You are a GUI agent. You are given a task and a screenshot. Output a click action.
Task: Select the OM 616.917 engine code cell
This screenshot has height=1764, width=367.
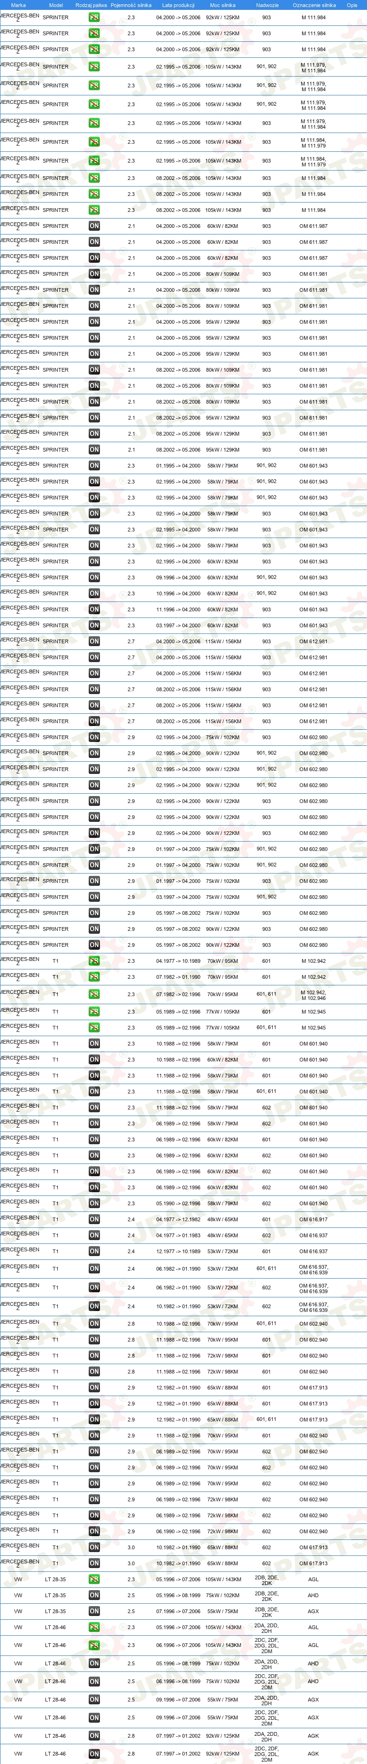(313, 1219)
